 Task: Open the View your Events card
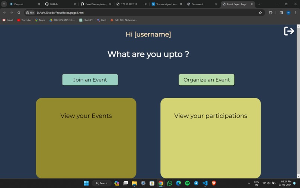[x=86, y=138]
